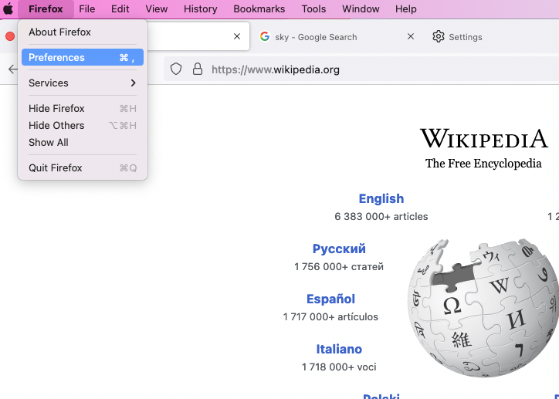Click "The Free Encyclopedia" text

point(483,164)
